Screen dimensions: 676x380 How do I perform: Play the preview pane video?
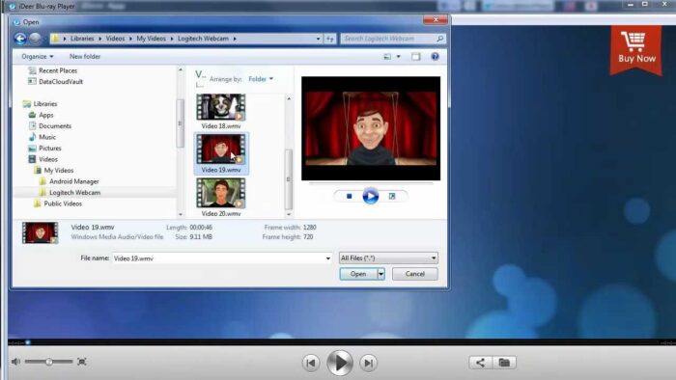(x=370, y=196)
